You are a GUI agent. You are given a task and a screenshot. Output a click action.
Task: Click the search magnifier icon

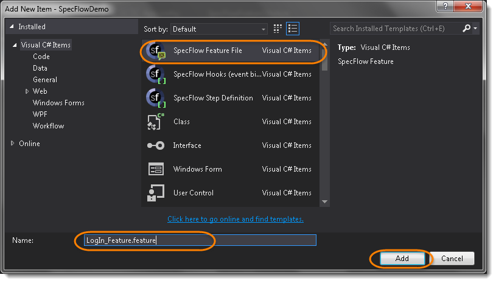pos(466,29)
